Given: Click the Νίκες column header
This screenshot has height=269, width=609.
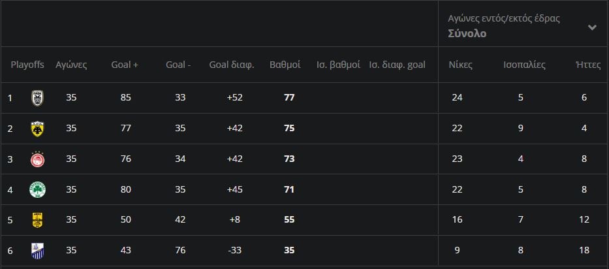Looking at the screenshot, I should click(460, 65).
